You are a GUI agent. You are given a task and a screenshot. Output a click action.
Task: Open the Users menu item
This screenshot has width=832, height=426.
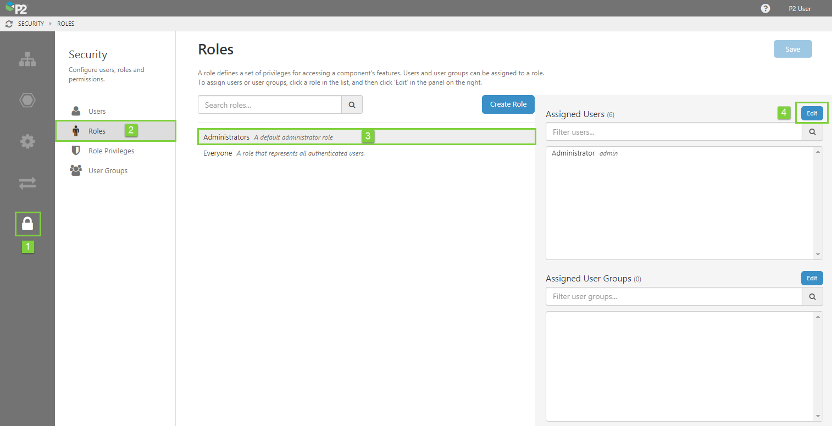coord(97,111)
